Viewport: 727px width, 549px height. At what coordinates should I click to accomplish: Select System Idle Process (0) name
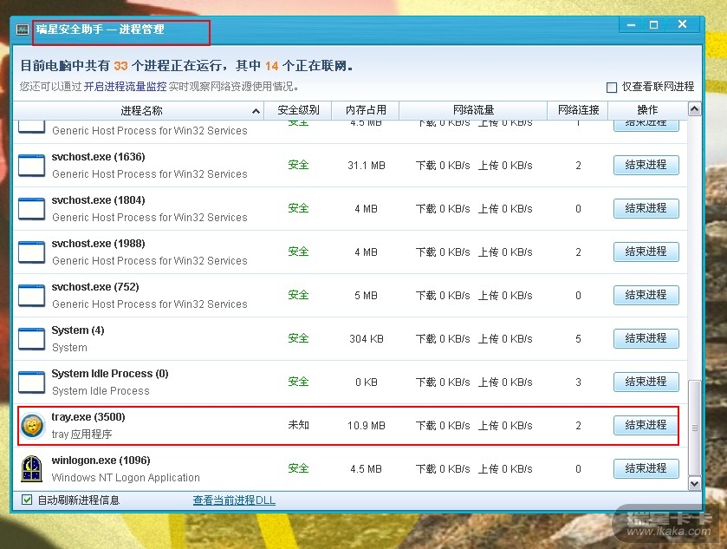point(110,374)
